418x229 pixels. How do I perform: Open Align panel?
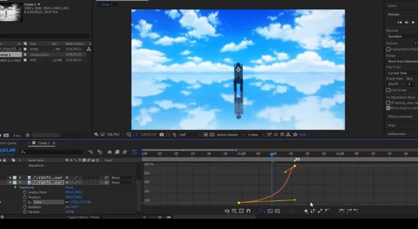pyautogui.click(x=391, y=125)
